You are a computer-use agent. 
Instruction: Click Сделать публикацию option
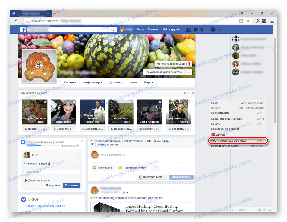point(105,141)
